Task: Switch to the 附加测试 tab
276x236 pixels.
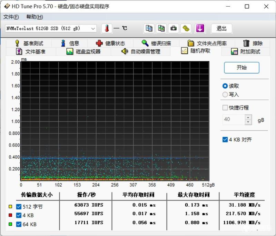Action: pos(246,51)
